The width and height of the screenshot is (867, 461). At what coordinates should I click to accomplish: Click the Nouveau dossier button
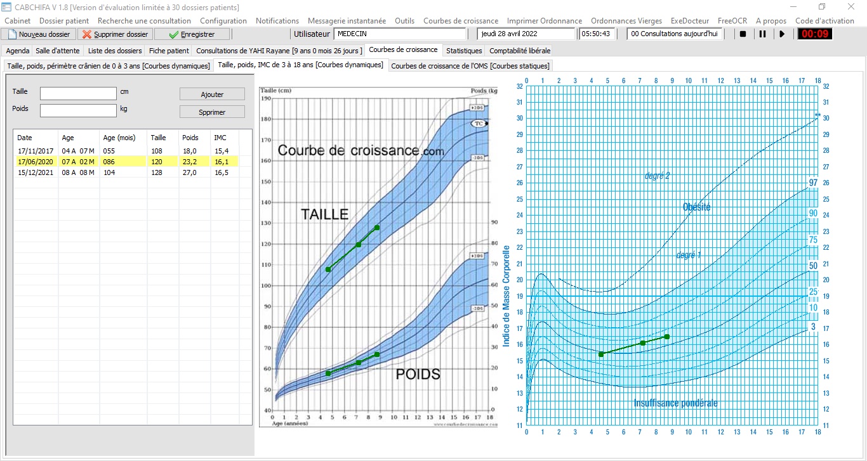[x=39, y=34]
